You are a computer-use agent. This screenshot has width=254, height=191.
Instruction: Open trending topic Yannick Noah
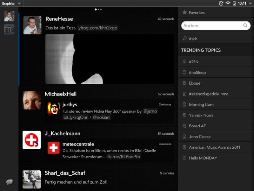pyautogui.click(x=216, y=115)
